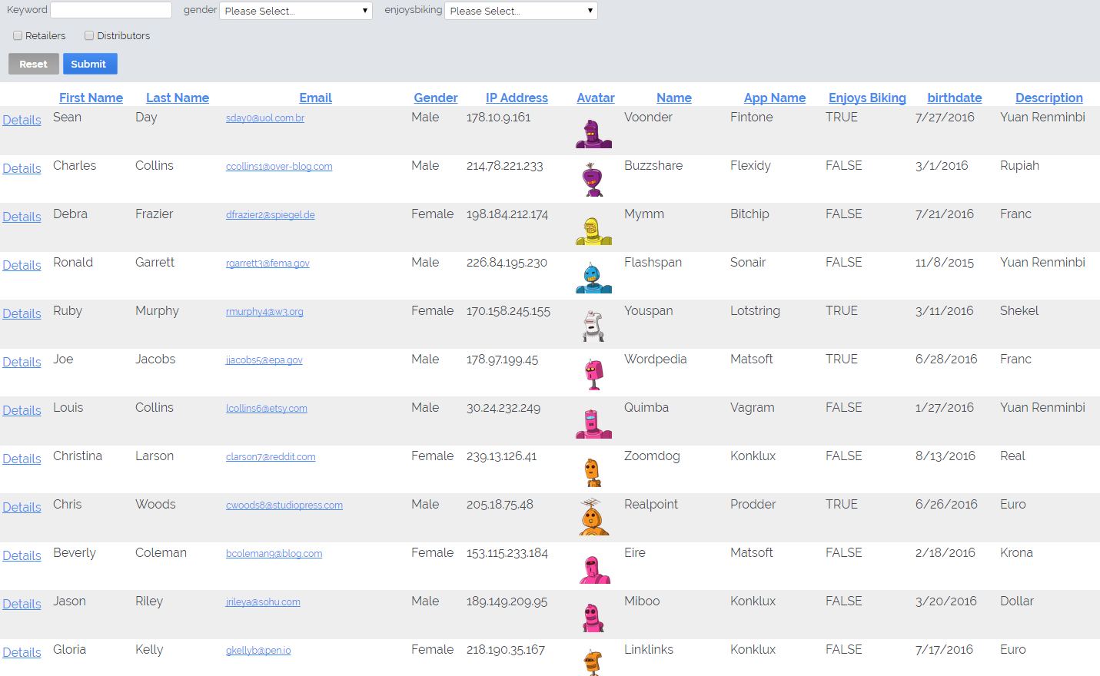This screenshot has width=1100, height=676.
Task: Click the yellow robot avatar for Debra Frazier
Action: point(593,230)
